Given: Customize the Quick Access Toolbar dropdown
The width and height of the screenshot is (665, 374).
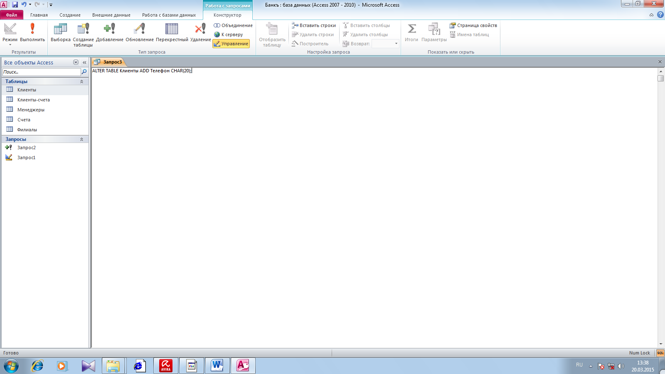Looking at the screenshot, I should (x=51, y=5).
